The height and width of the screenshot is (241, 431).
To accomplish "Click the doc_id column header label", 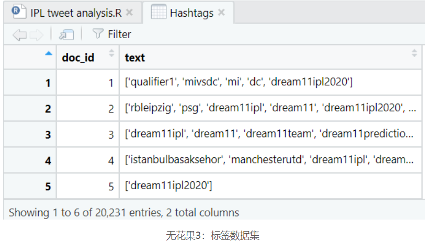I will [78, 58].
